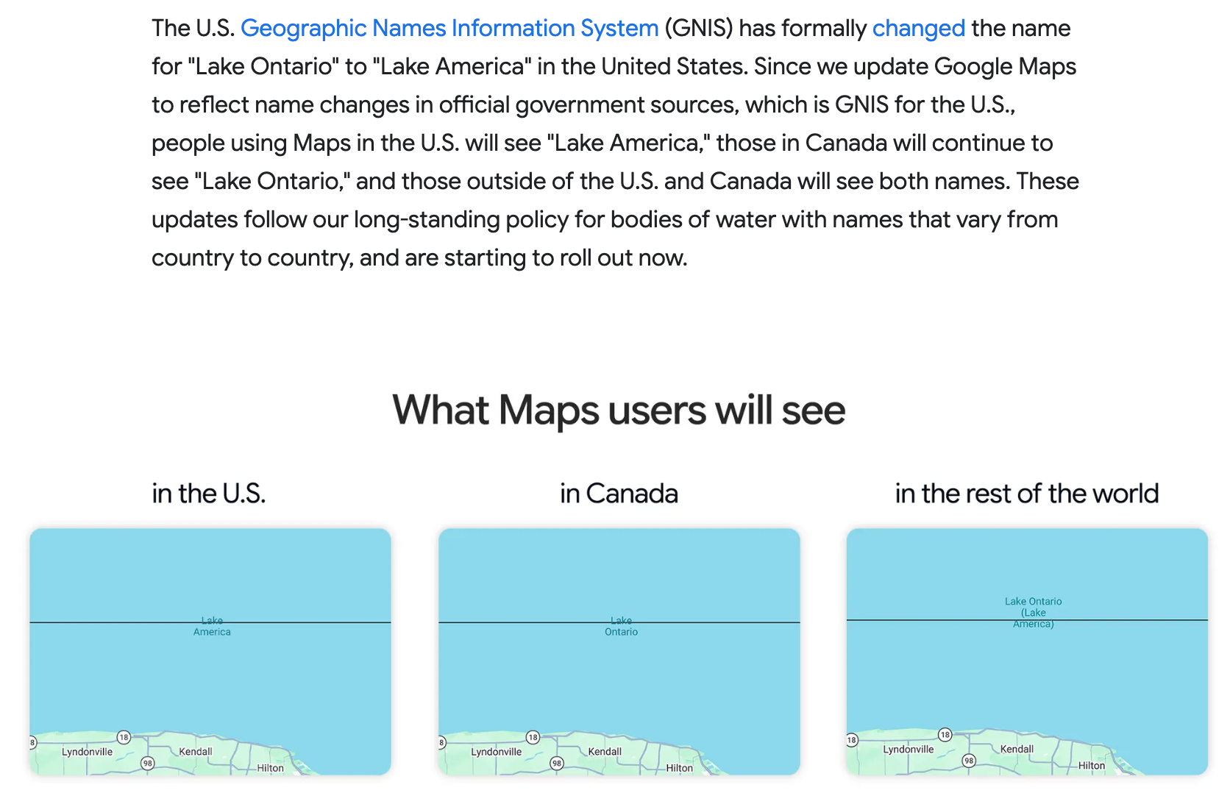This screenshot has height=793, width=1230.
Task: Click Lyndonville in the rest-of-world map
Action: 909,750
